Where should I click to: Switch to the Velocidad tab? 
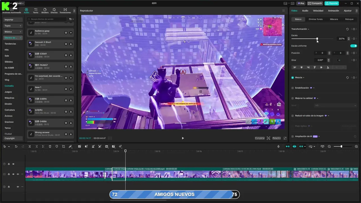[318, 11]
